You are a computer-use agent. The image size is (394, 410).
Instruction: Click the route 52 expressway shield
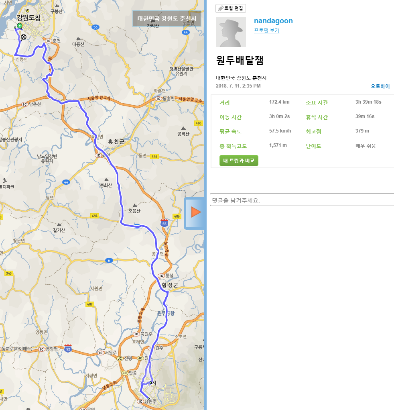click(68, 347)
